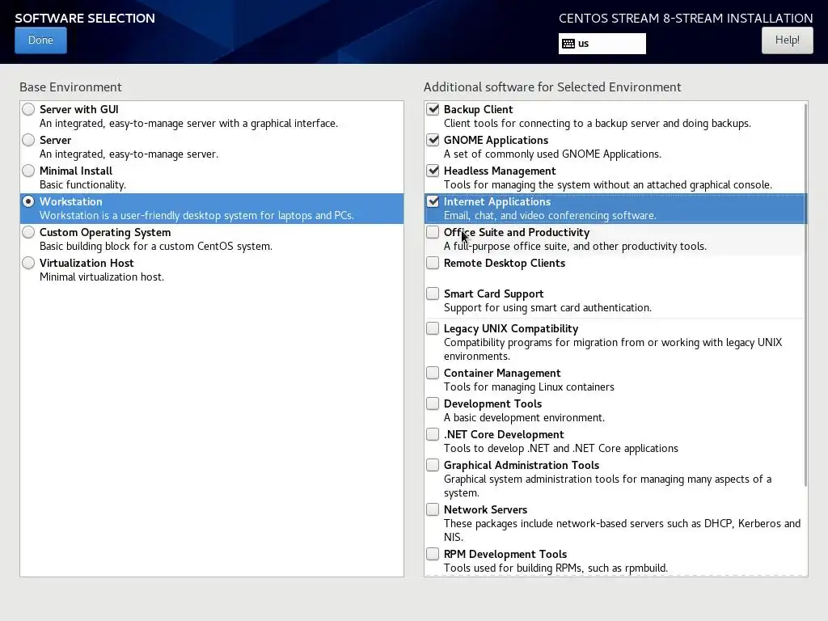This screenshot has height=621, width=828.
Task: Click 'Basic functionality.' description text
Action: pyautogui.click(x=83, y=185)
